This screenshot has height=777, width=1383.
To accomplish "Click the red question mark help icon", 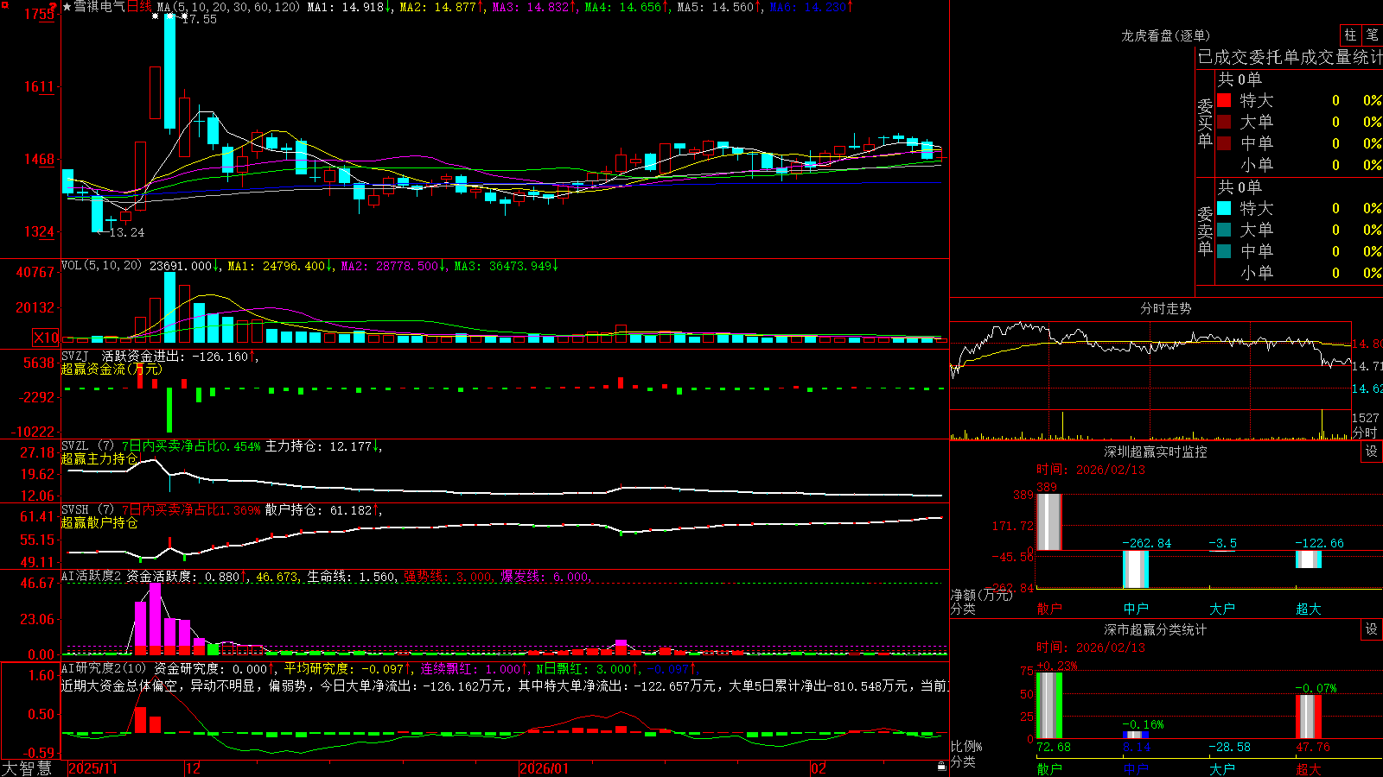I will [x=53, y=6].
